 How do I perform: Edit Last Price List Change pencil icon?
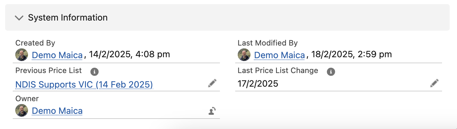point(434,83)
